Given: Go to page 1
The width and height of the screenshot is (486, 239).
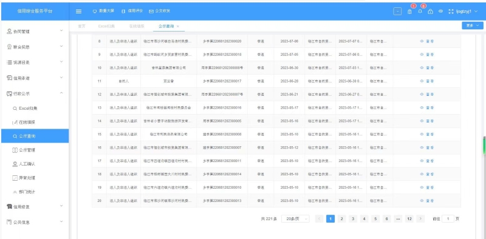Looking at the screenshot, I should tap(330, 219).
